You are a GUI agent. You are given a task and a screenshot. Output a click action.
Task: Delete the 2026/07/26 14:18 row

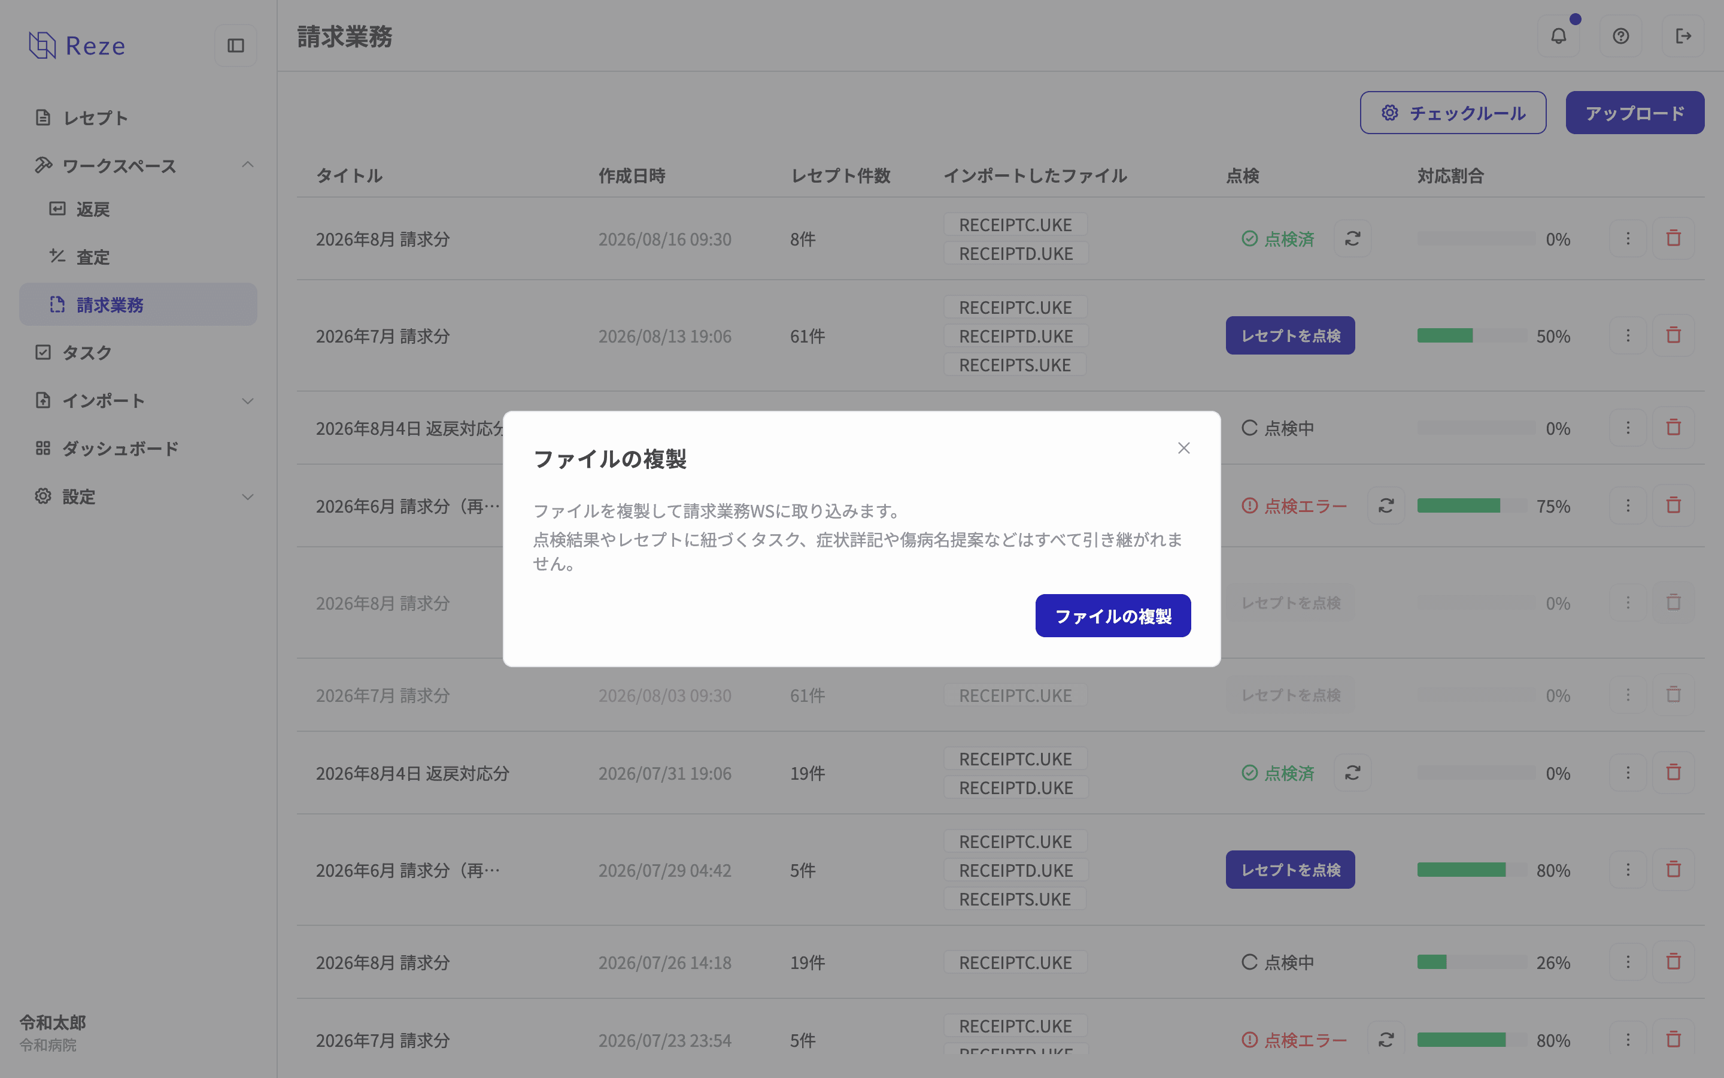click(x=1674, y=962)
